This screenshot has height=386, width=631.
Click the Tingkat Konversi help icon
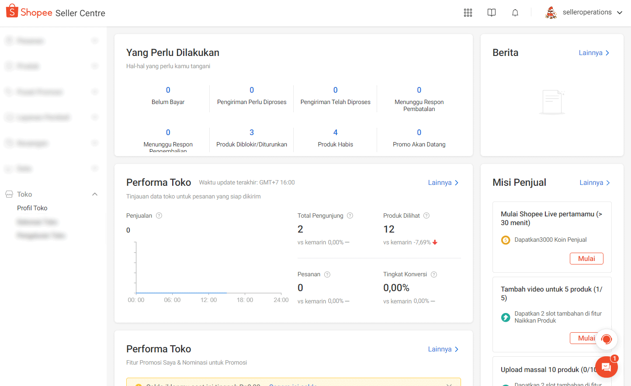pyautogui.click(x=434, y=275)
